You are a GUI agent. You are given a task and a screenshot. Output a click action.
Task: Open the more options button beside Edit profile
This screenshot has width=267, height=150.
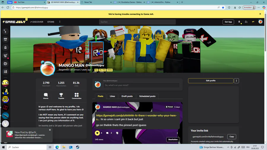tap(236, 81)
